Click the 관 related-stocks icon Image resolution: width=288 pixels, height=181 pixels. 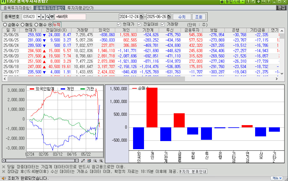[x=52, y=17]
